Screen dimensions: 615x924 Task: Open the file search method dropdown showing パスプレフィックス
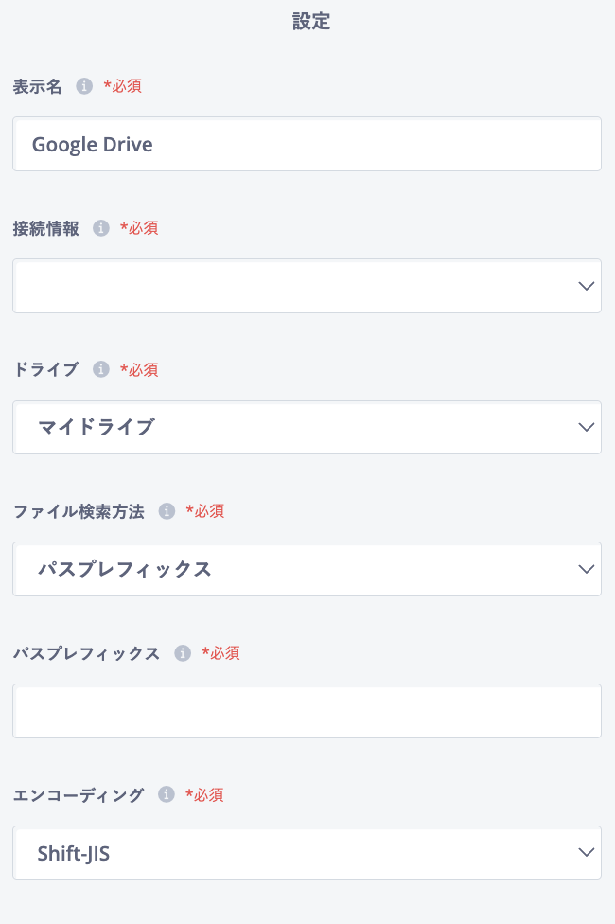[307, 569]
